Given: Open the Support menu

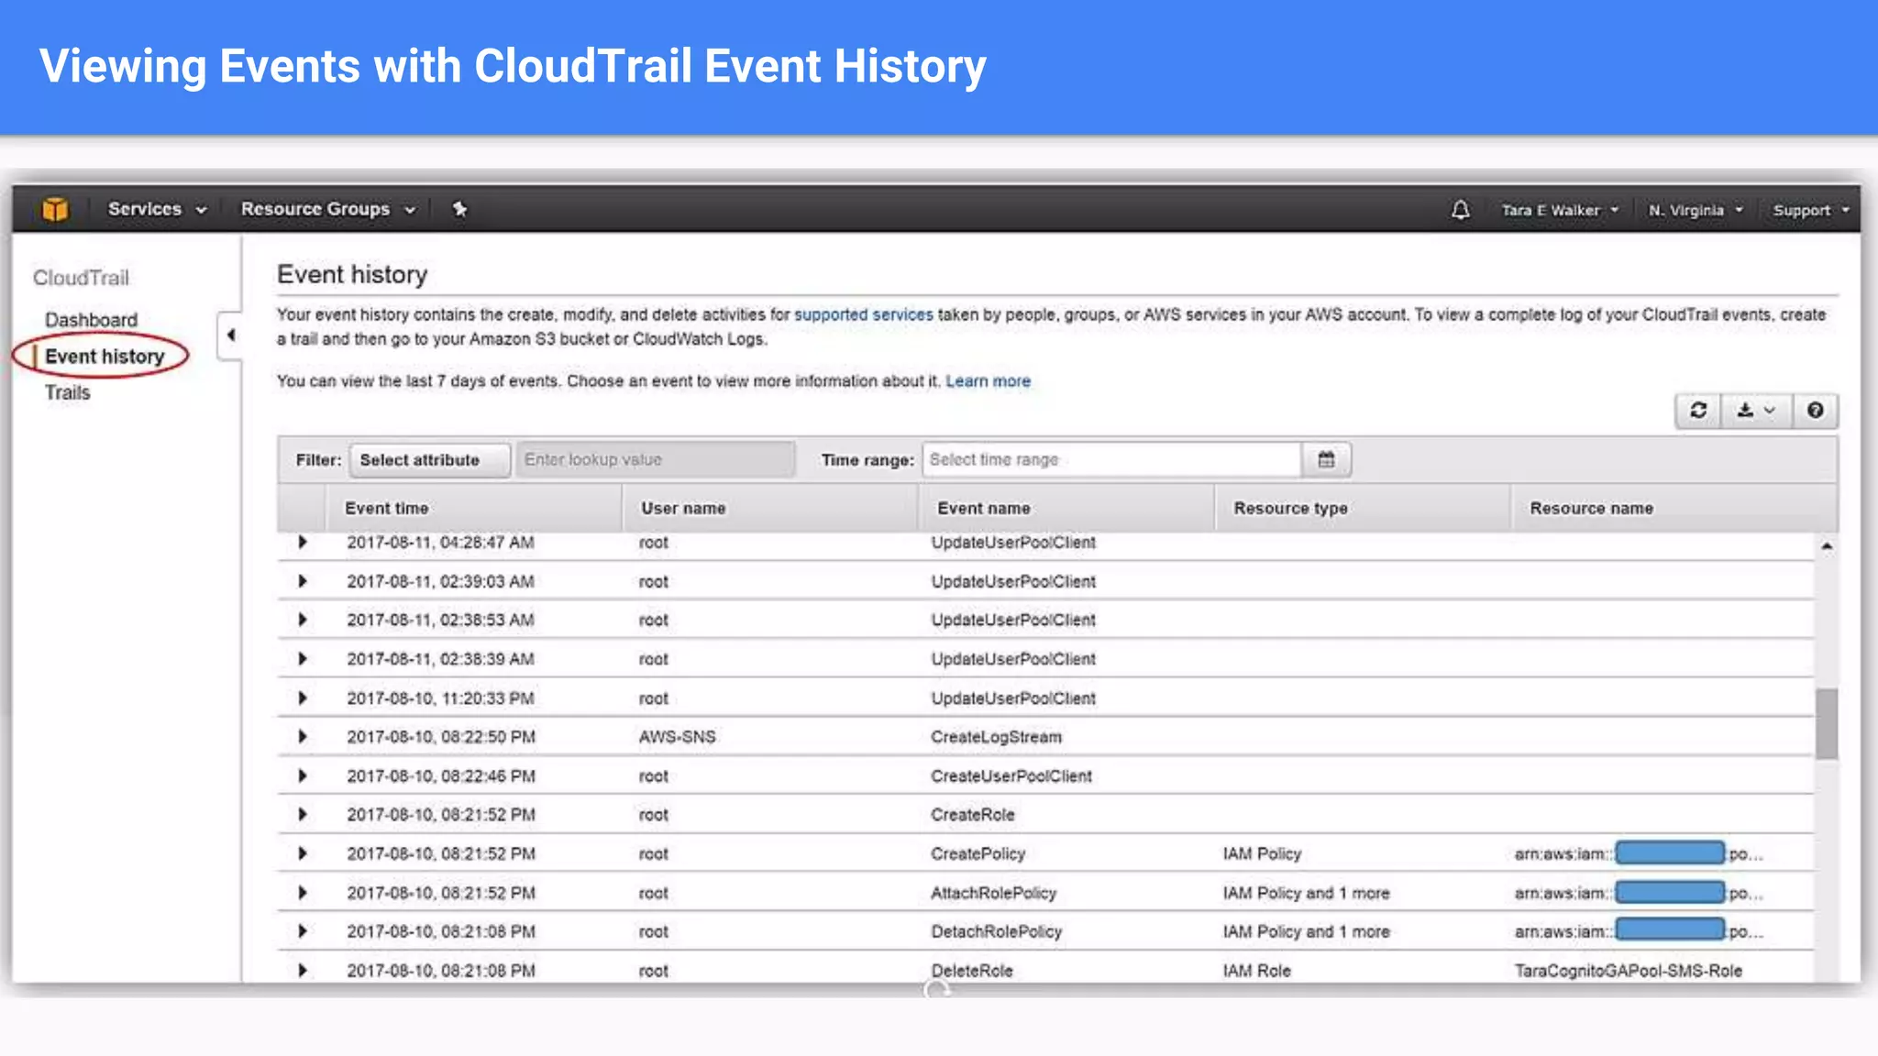Looking at the screenshot, I should 1810,210.
